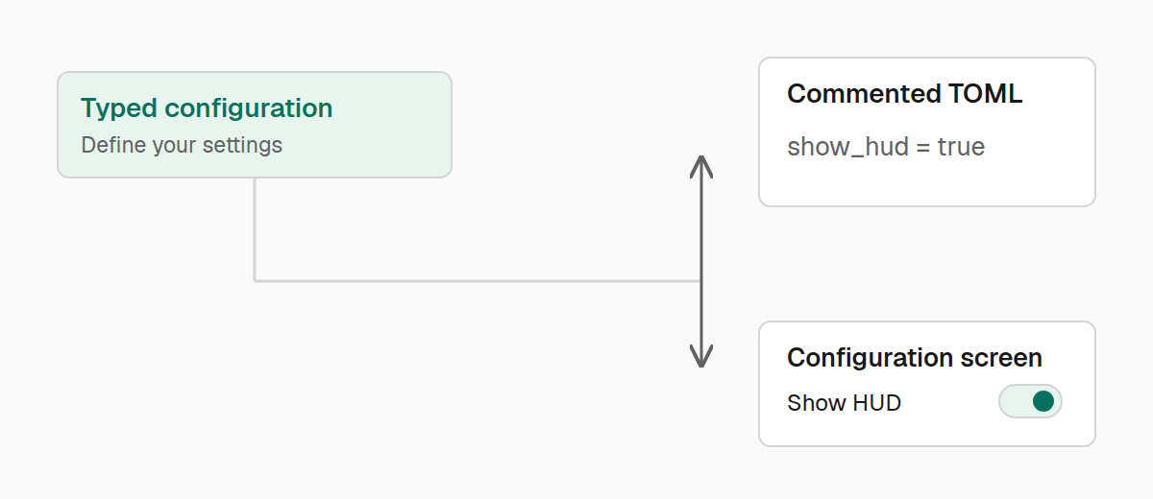The height and width of the screenshot is (499, 1153).
Task: Click the horizontal connector line toward the arrow
Action: 478,281
